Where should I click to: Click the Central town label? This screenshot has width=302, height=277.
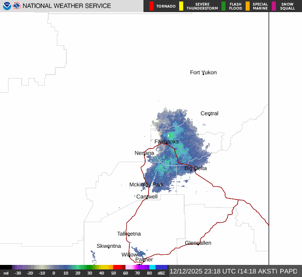pos(209,113)
